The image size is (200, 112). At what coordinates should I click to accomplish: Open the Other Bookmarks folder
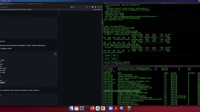(x=97, y=10)
